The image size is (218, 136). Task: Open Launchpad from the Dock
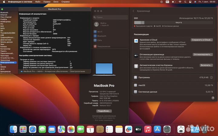(x=23, y=129)
